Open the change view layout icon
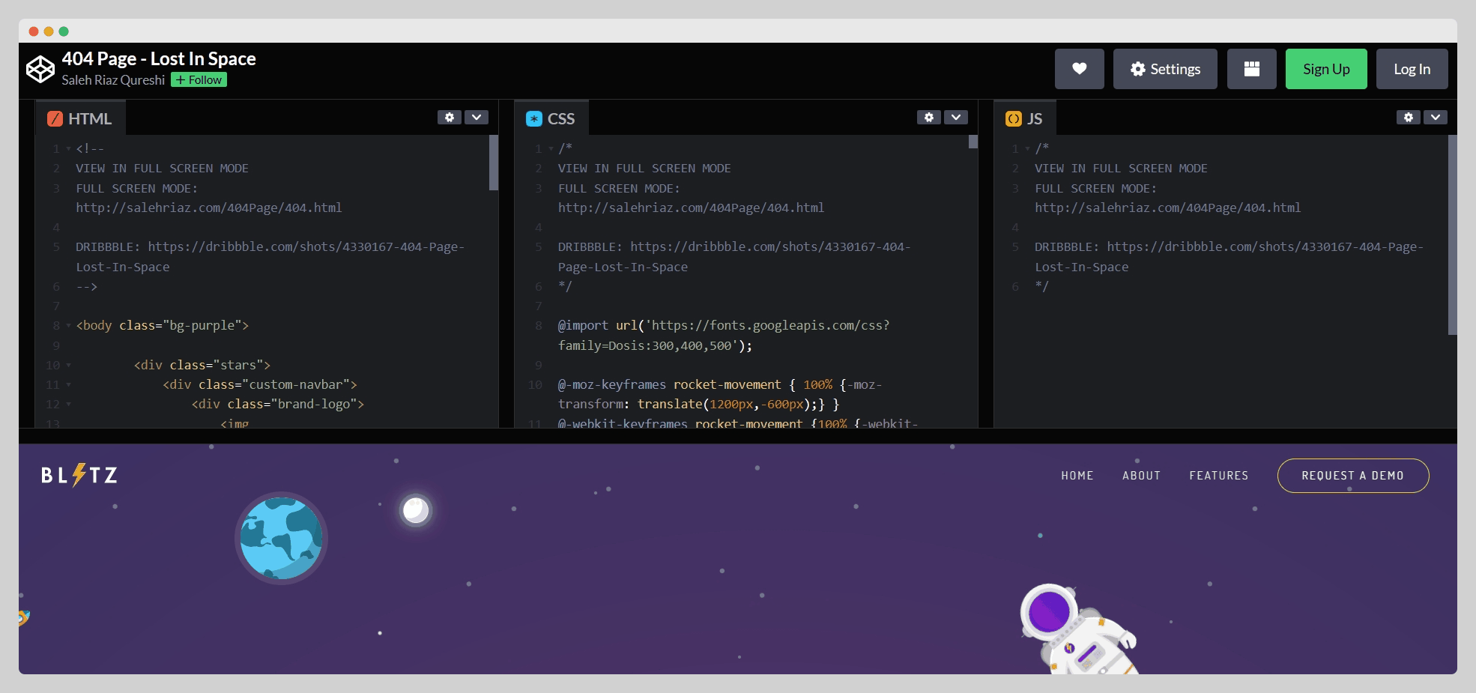Viewport: 1476px width, 693px height. coord(1251,69)
